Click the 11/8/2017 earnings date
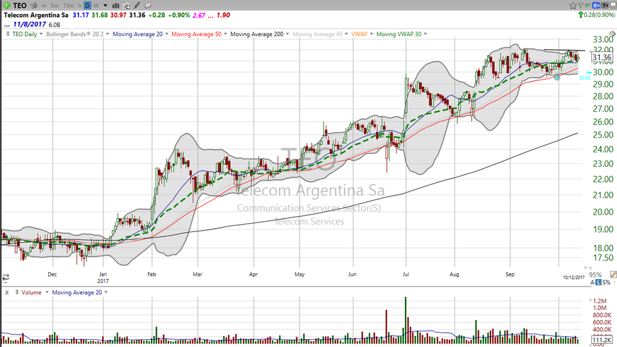This screenshot has height=347, width=617. click(29, 24)
